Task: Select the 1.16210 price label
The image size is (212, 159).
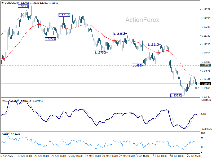Action: [x=153, y=45]
